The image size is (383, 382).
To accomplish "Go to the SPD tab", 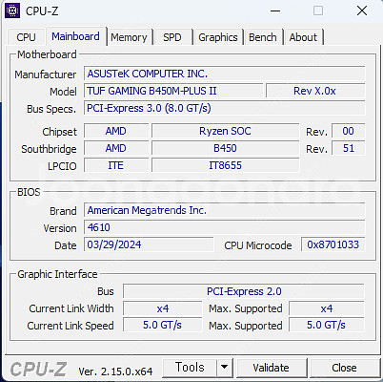I will (x=172, y=37).
